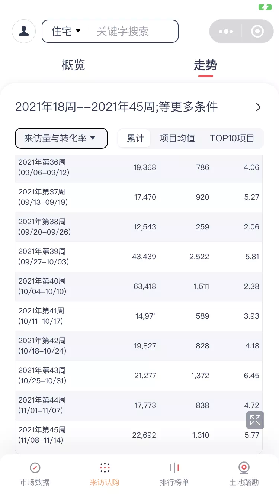This screenshot has width=279, height=496.
Task: Switch to TOP10项目 segment
Action: (232, 138)
